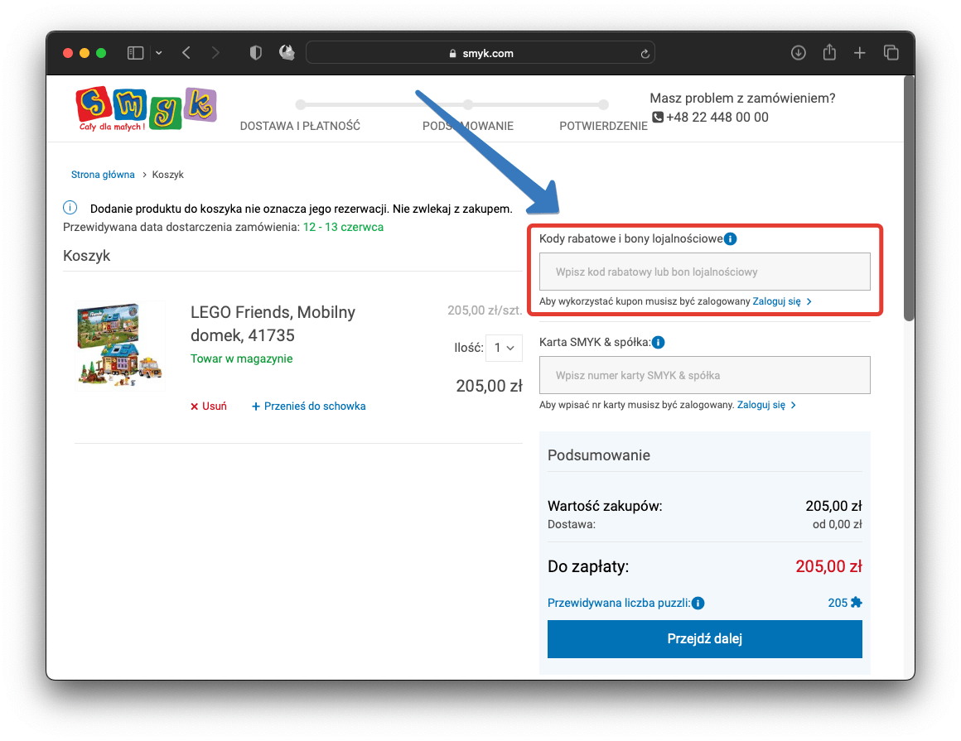Click info icon beside Karta SMYK & spółka

click(x=658, y=342)
